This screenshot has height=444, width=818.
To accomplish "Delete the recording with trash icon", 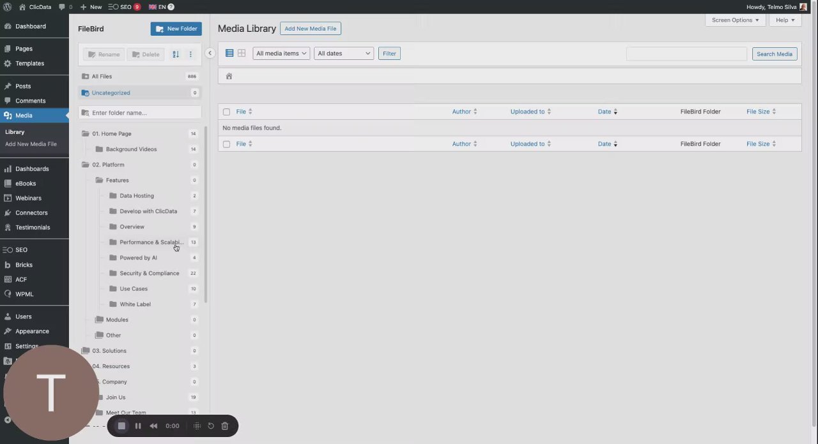I will point(225,426).
